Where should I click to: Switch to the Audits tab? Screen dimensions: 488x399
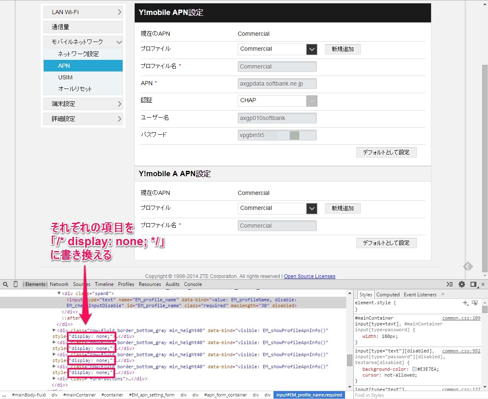[173, 284]
